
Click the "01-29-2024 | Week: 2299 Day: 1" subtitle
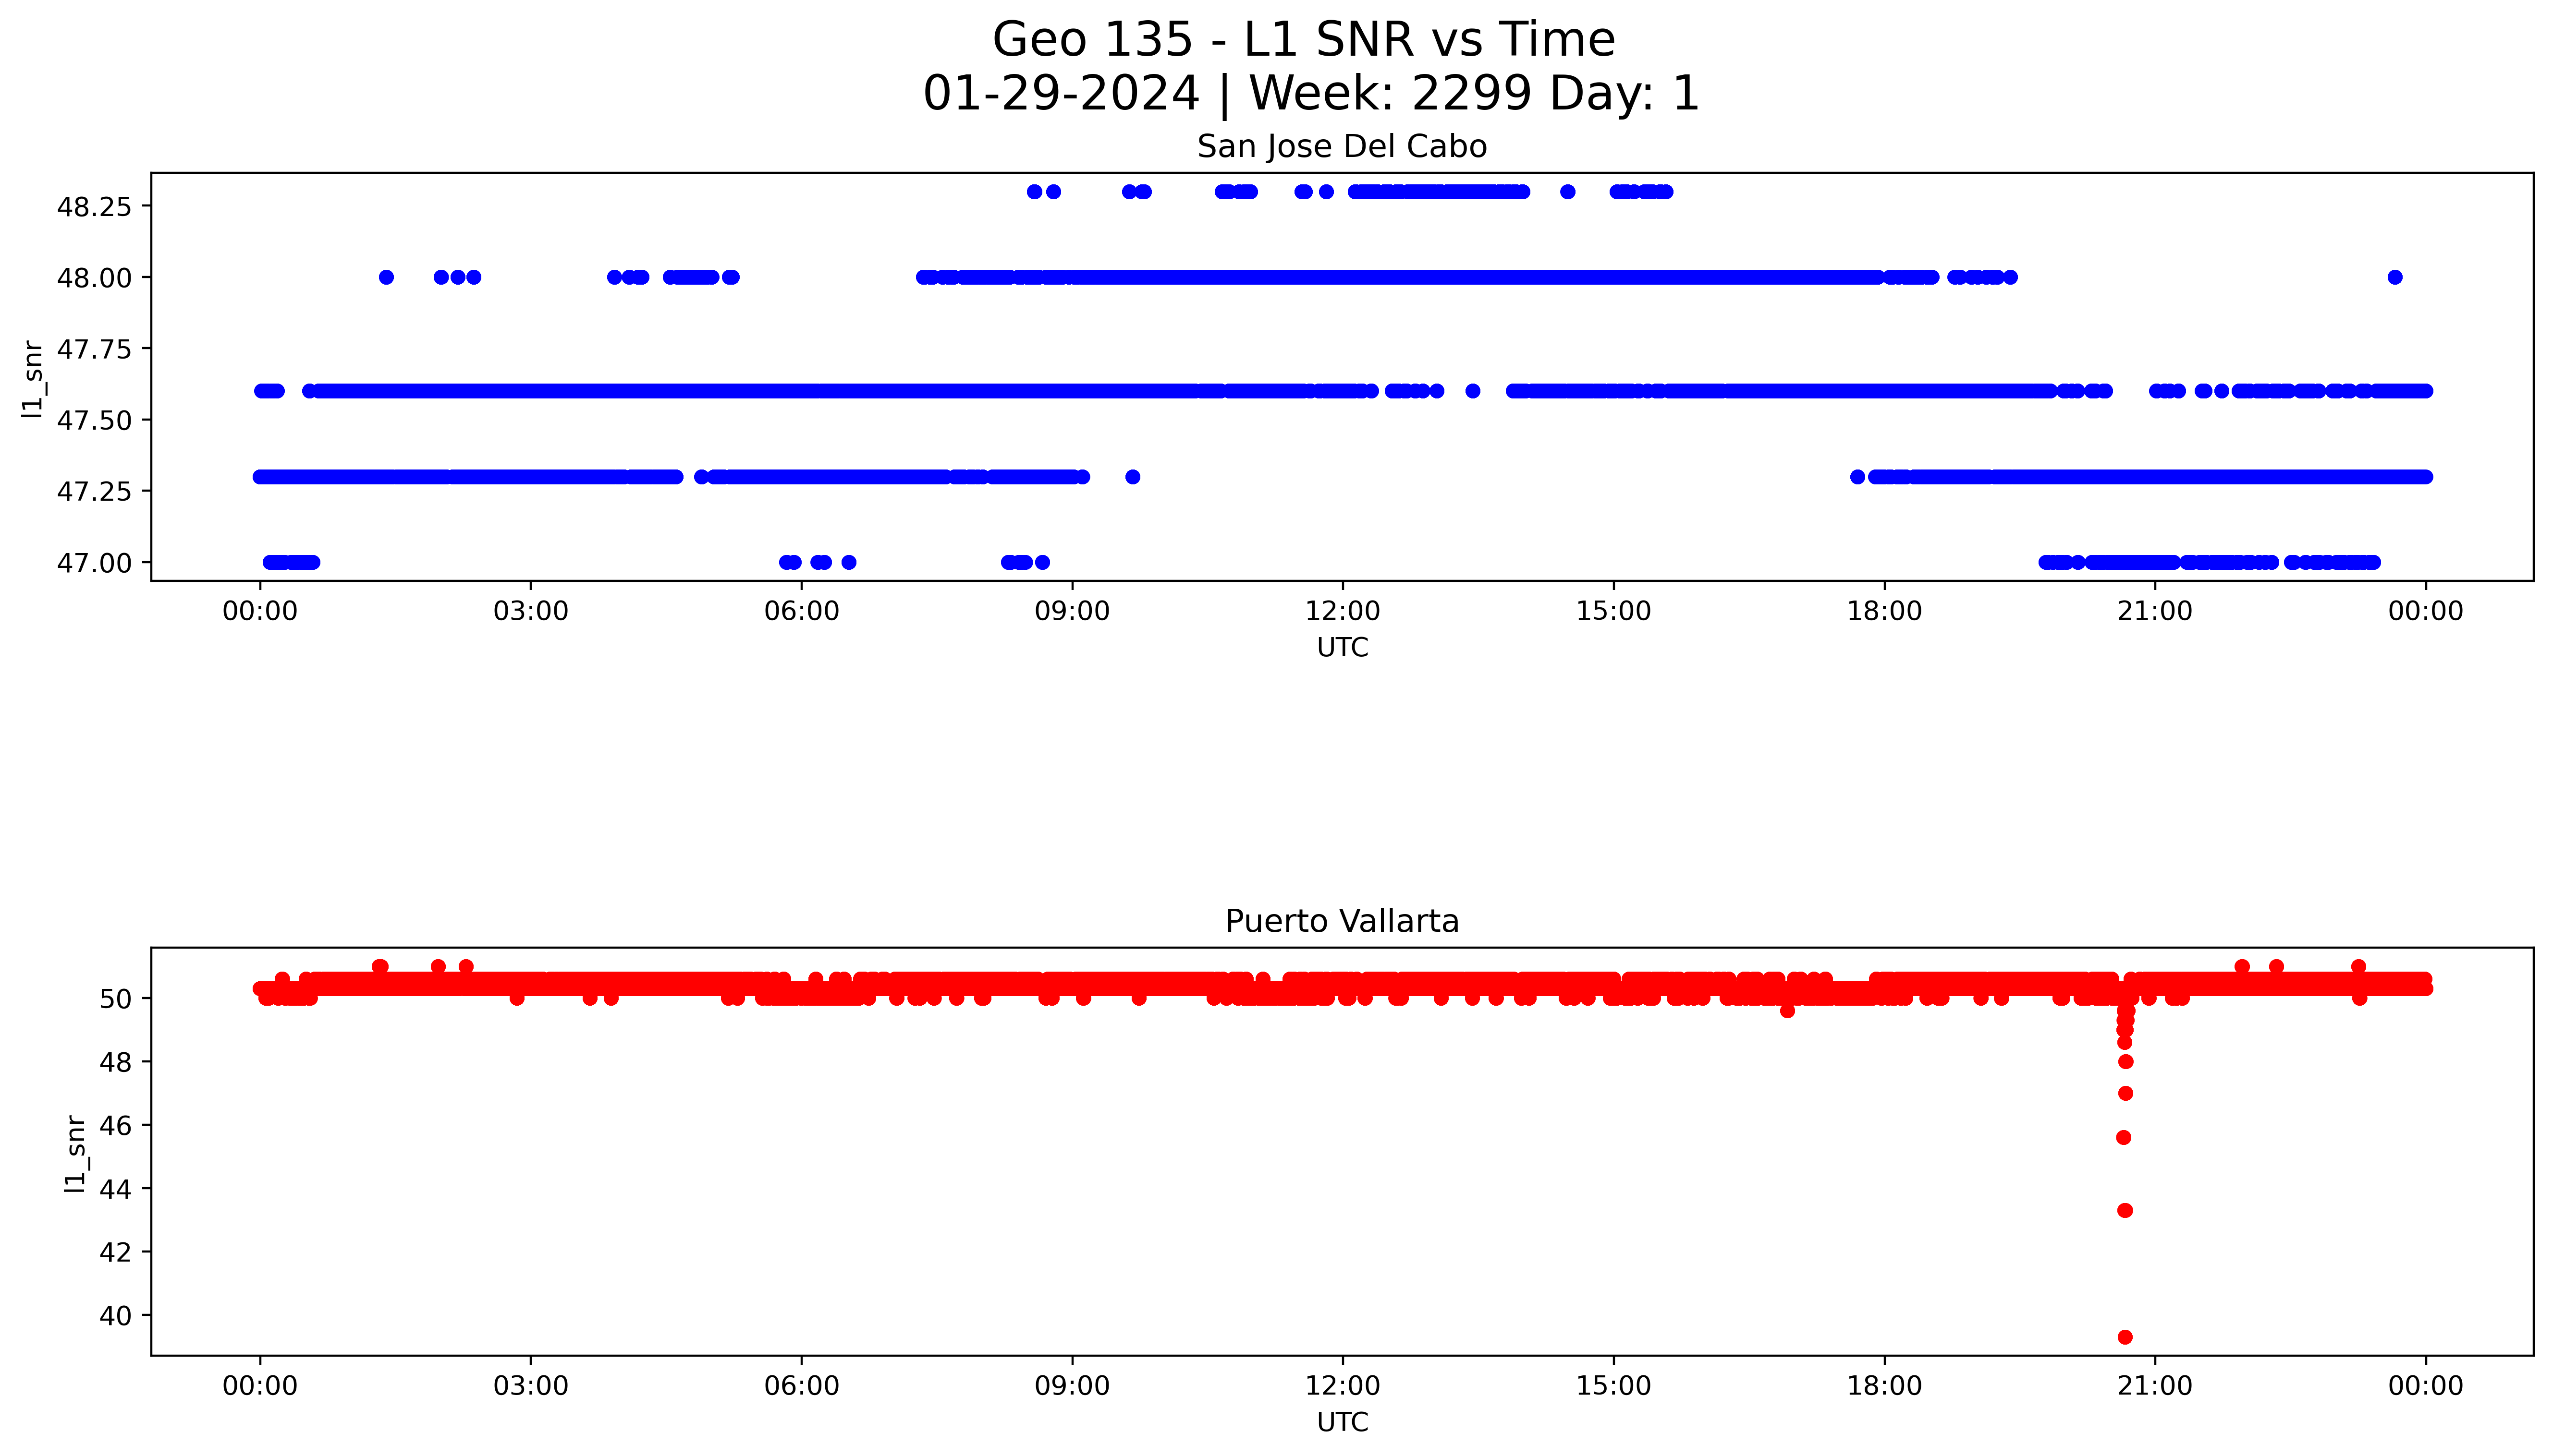(x=1310, y=94)
